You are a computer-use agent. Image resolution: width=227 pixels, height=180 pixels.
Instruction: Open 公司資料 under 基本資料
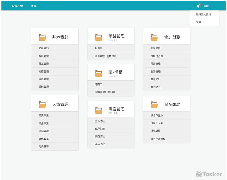[44, 48]
